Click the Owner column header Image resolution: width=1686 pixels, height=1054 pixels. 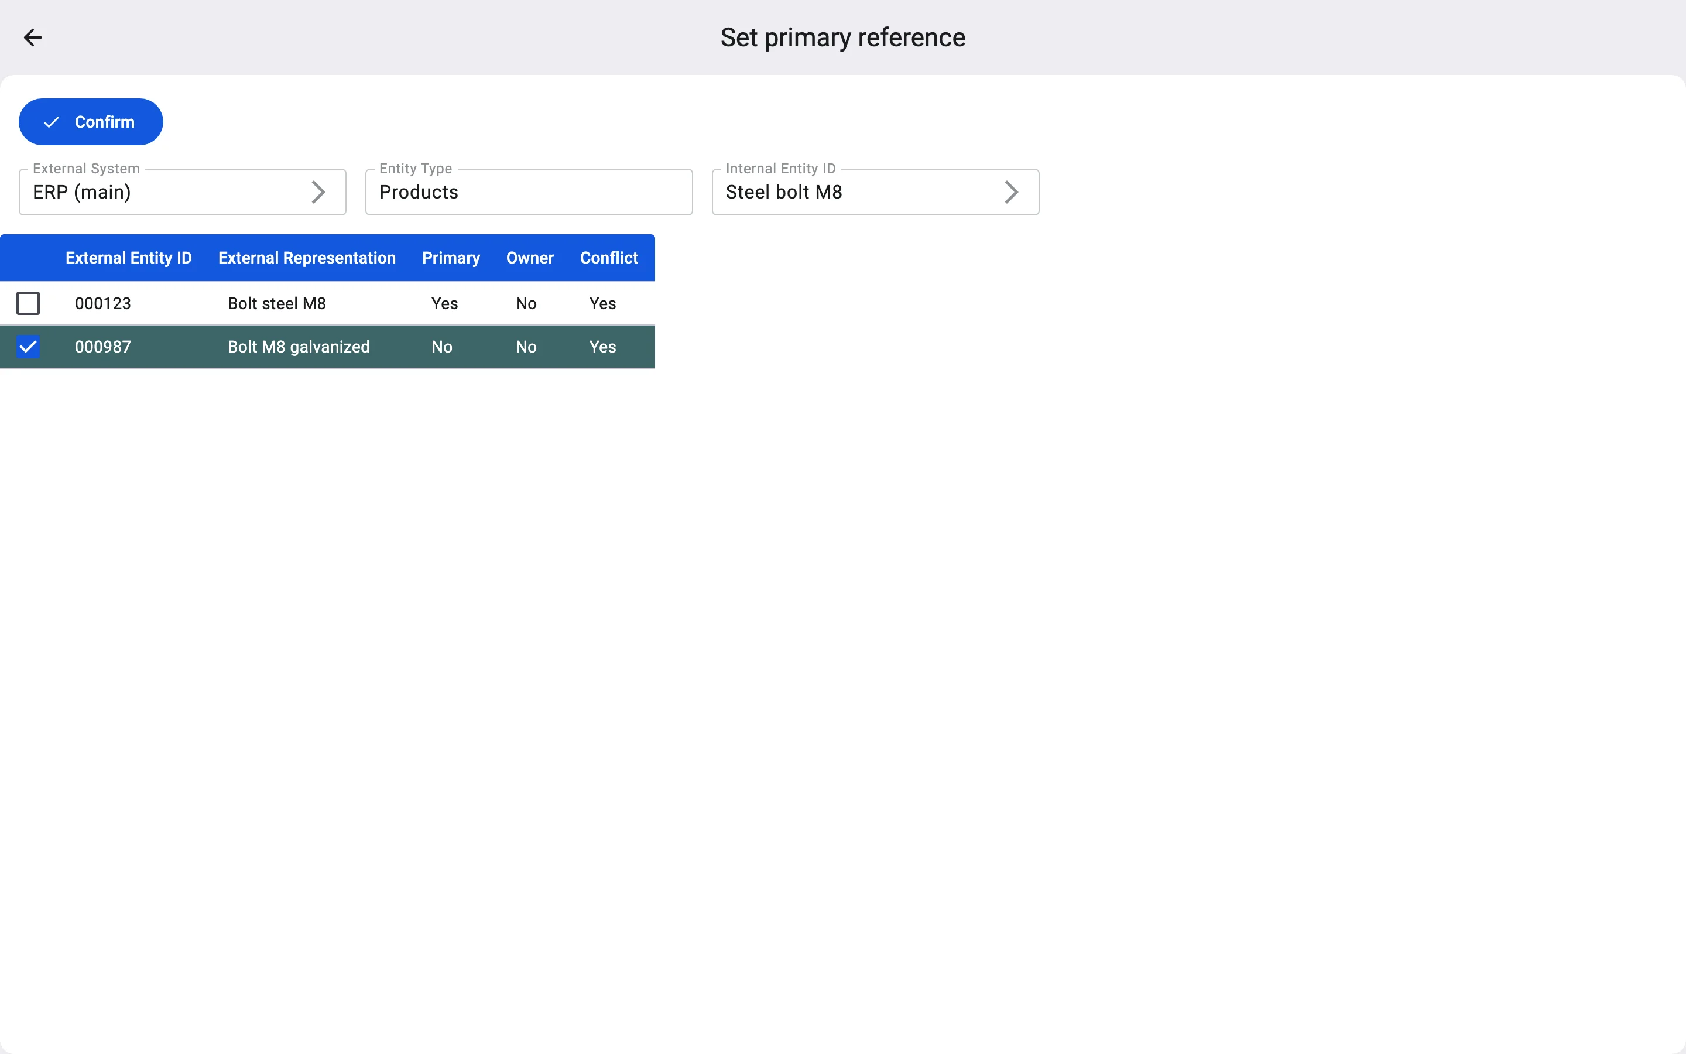click(x=529, y=258)
